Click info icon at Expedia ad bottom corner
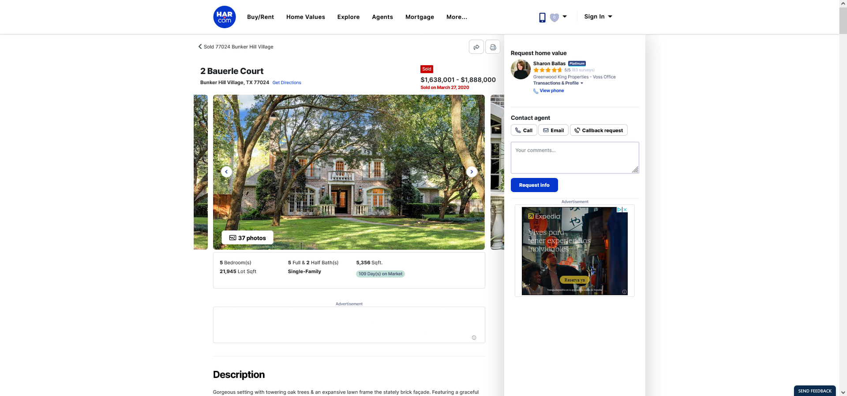Screen dimensions: 847x396 tap(624, 292)
